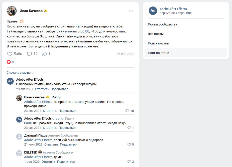This screenshot has height=167, width=232.
Task: Reply to Иван Качесов's author comment
Action: pyautogui.click(x=50, y=111)
